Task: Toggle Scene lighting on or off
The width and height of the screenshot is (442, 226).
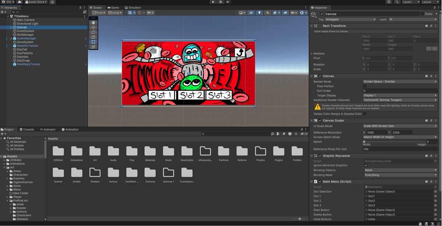Action: click(x=259, y=13)
